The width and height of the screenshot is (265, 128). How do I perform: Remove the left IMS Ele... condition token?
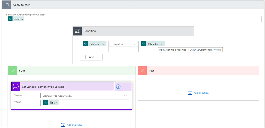(104, 44)
